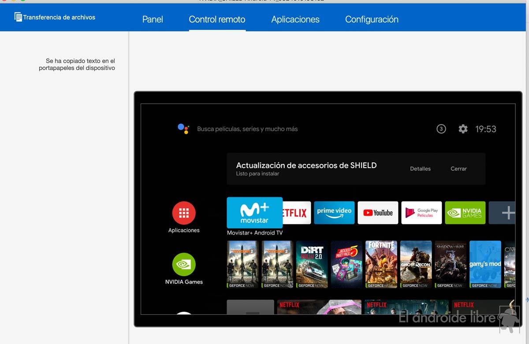Open the Transferencia de archivos icon

pyautogui.click(x=18, y=17)
